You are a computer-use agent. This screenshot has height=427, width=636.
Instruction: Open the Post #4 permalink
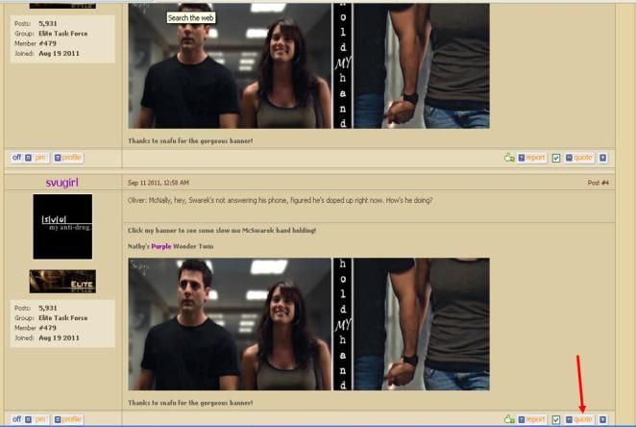point(598,182)
